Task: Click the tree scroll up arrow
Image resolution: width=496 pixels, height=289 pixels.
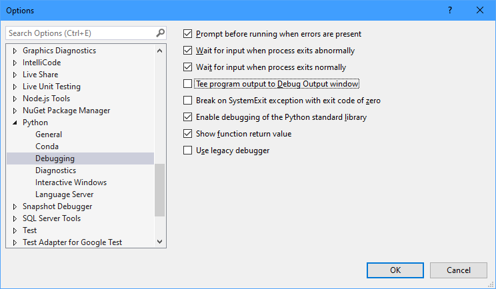Action: [x=160, y=51]
